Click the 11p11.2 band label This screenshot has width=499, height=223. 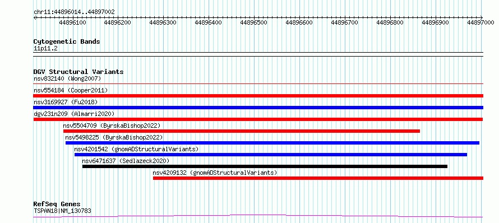[45, 49]
